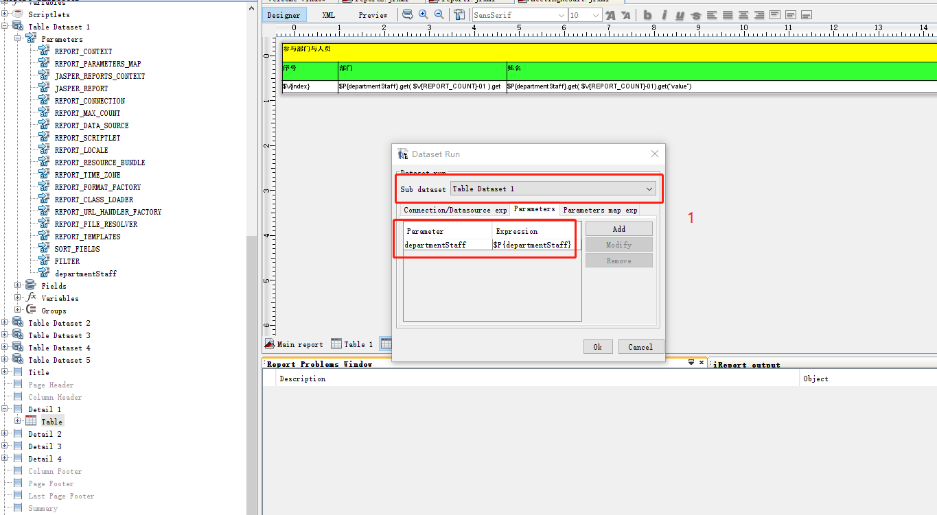
Task: Select the departmentStaff parameter row
Action: 492,245
